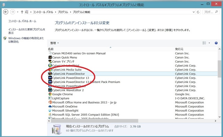Click Google Chrome icon in list
The width and height of the screenshot is (223, 137).
[50, 94]
